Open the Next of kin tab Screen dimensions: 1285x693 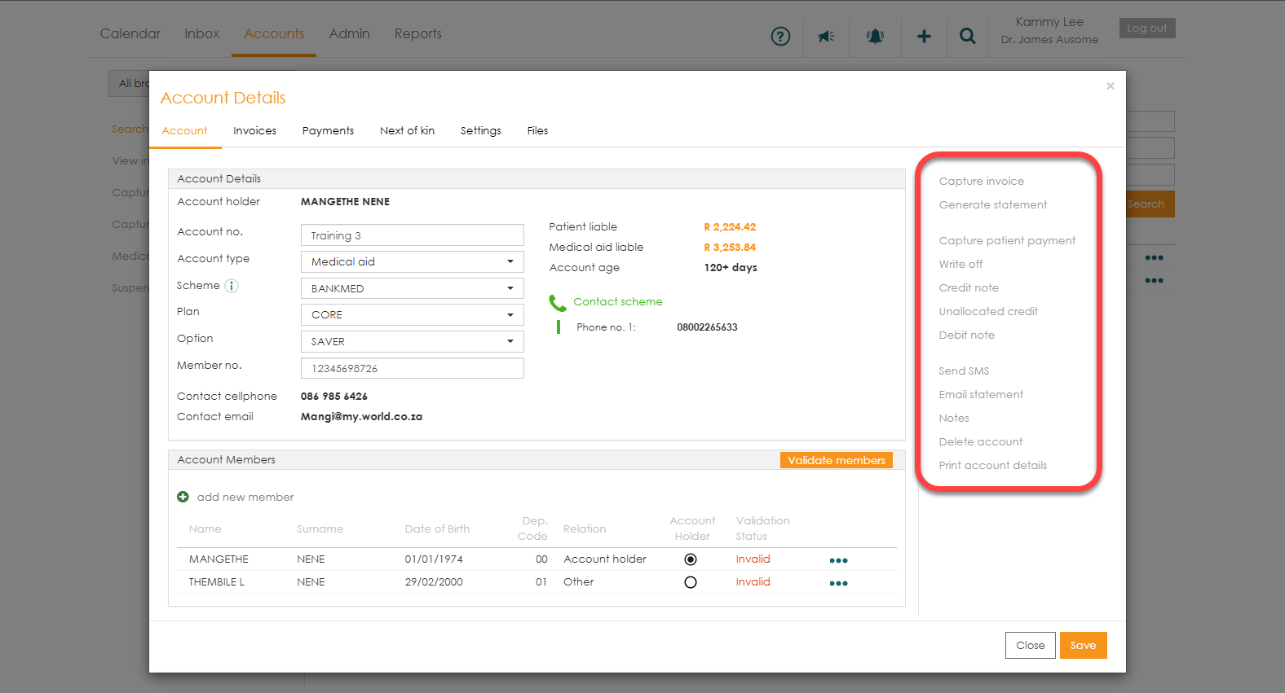(x=407, y=130)
